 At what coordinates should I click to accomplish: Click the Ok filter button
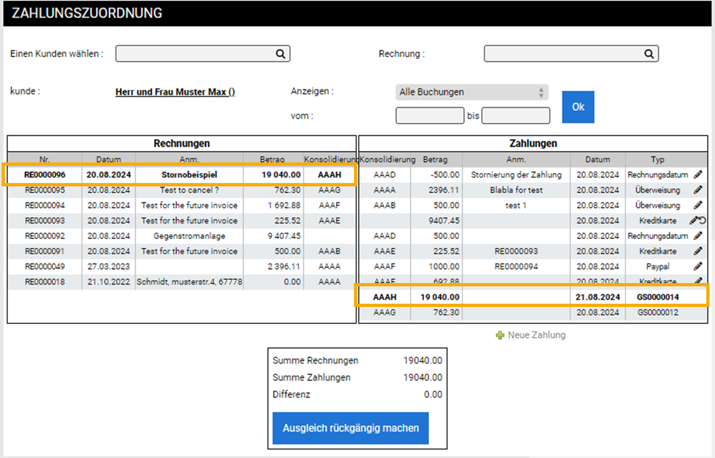click(x=578, y=107)
